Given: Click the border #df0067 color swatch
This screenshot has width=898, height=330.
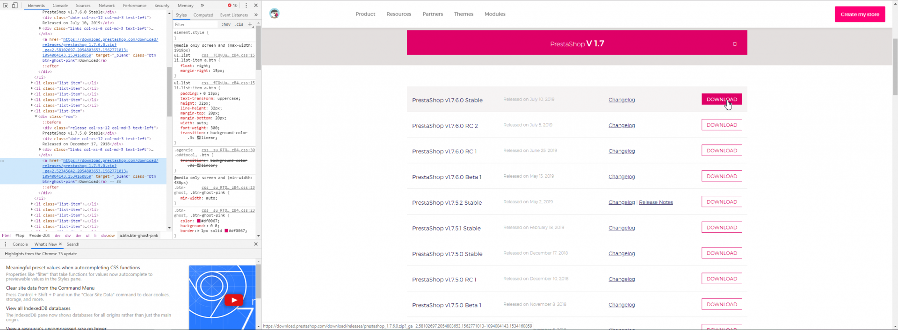Looking at the screenshot, I should [x=226, y=231].
